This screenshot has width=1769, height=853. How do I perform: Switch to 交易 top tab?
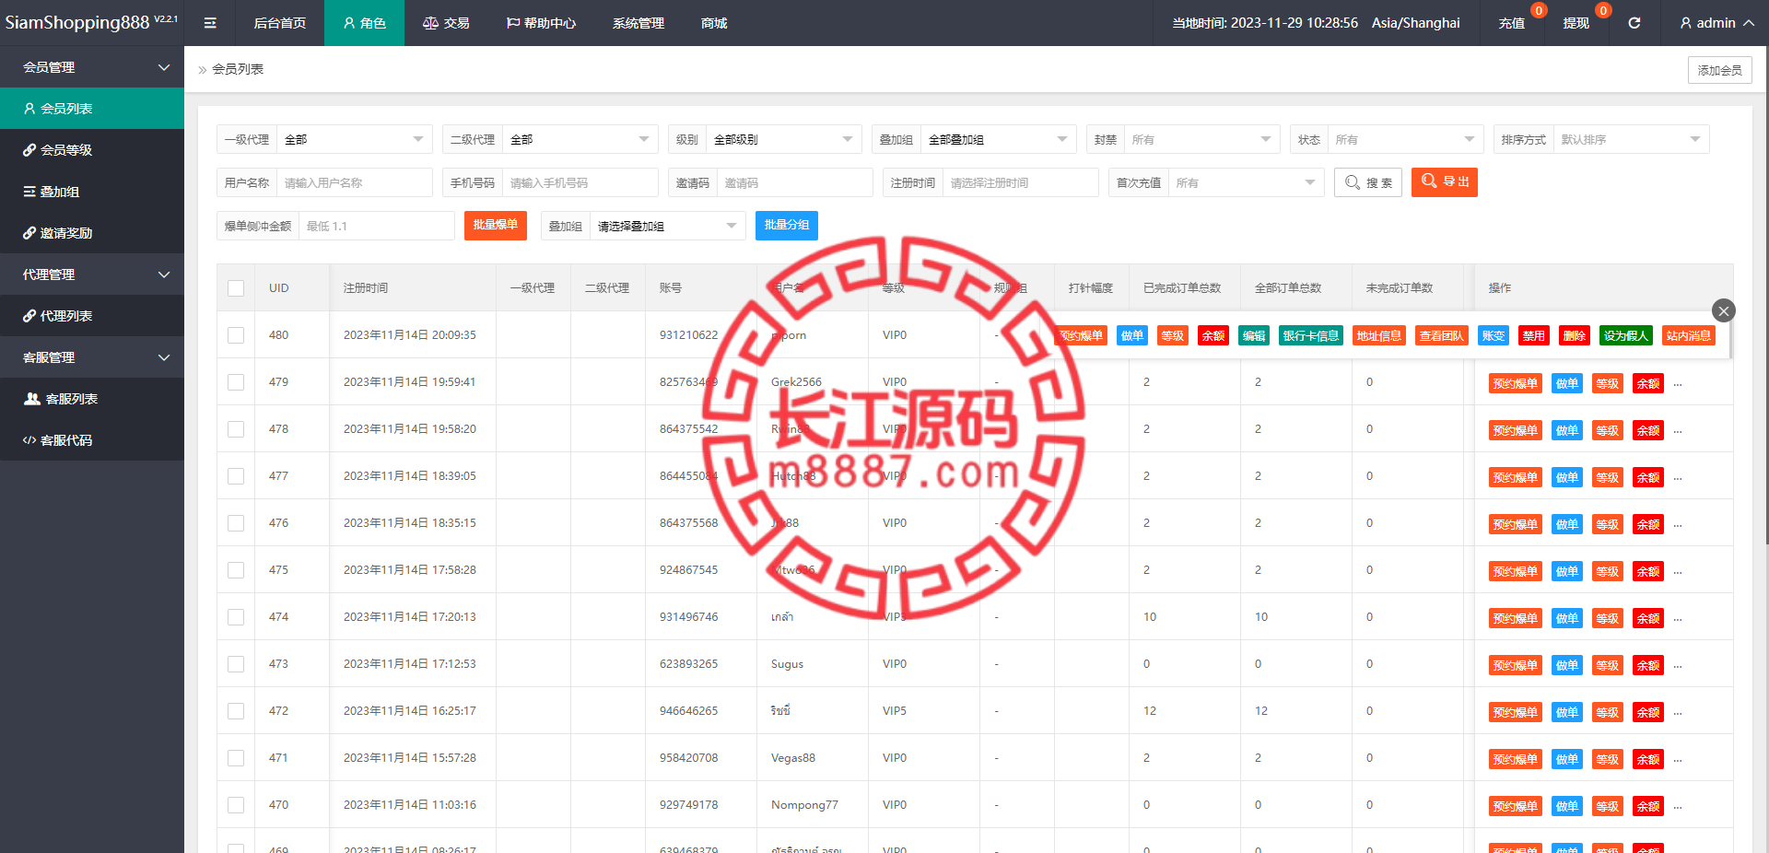click(446, 23)
